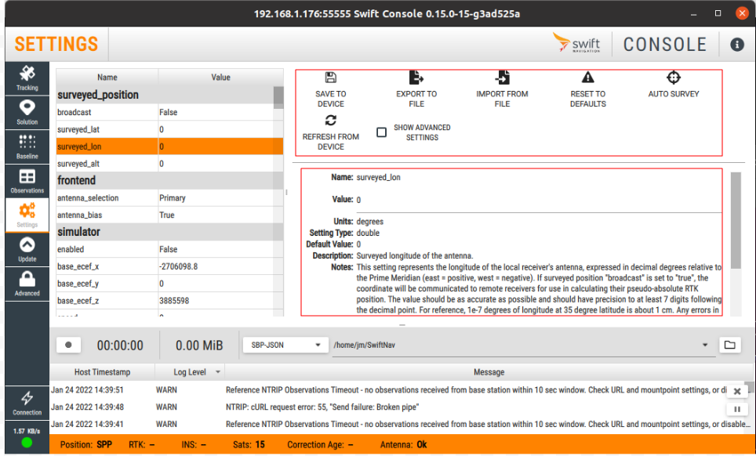Start Auto Survey via crosshair icon
This screenshot has width=756, height=456.
673,77
